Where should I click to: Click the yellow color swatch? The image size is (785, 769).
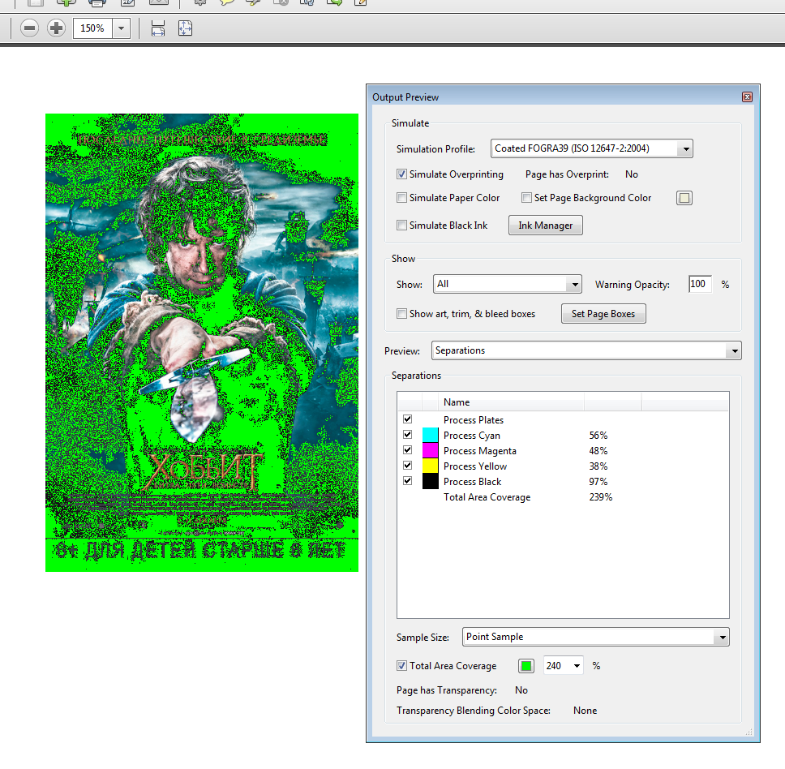coord(430,466)
